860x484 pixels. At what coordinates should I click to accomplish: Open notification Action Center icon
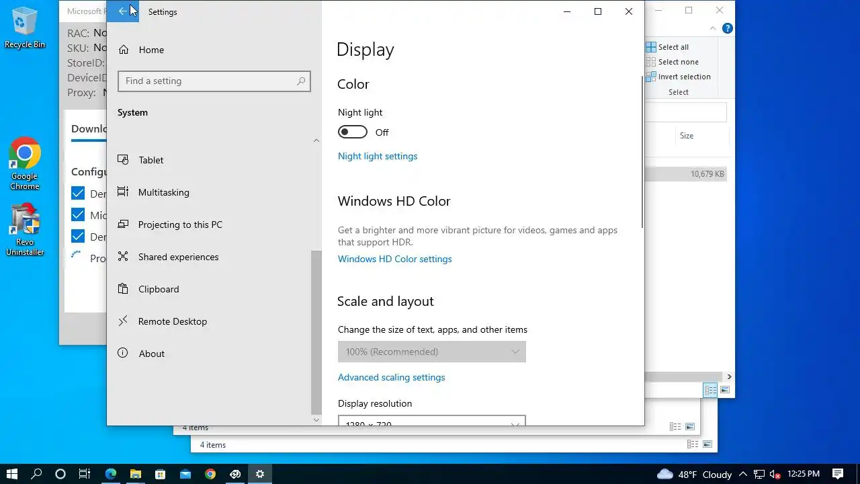click(838, 474)
